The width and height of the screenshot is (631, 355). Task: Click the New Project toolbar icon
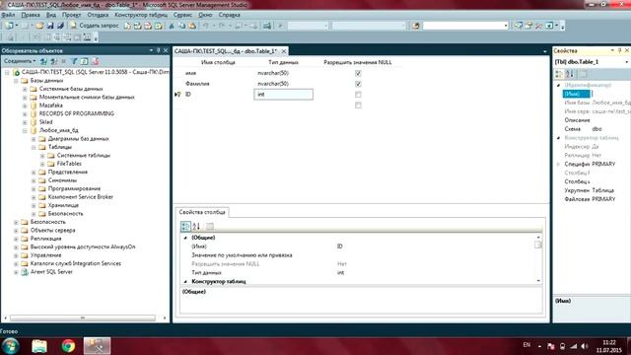[9, 26]
